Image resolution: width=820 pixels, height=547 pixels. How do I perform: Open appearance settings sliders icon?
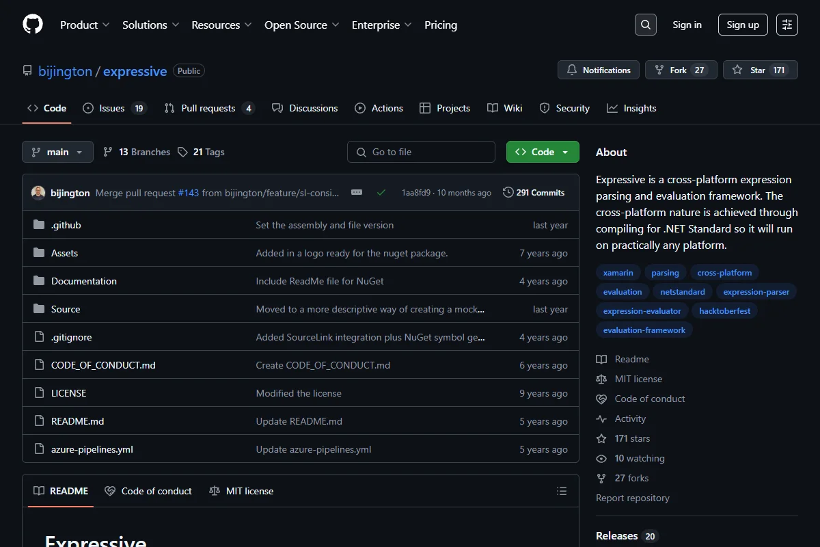787,25
